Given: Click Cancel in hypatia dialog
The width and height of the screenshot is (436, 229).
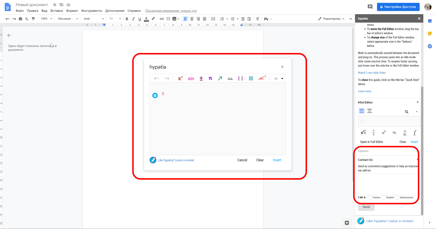Looking at the screenshot, I should click(x=242, y=160).
